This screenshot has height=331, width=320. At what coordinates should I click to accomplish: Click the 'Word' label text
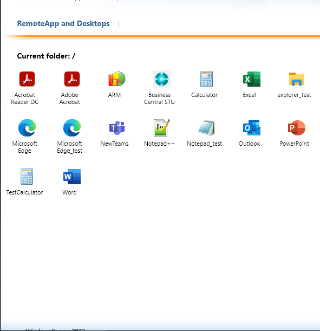click(69, 192)
